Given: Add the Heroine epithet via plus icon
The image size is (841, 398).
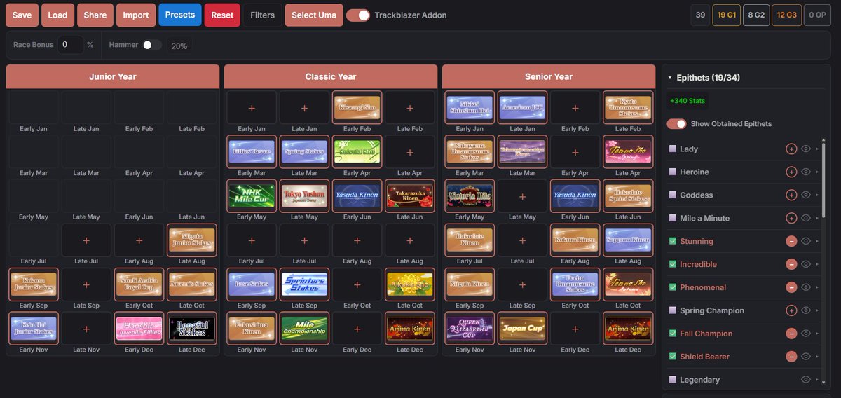Looking at the screenshot, I should point(791,172).
